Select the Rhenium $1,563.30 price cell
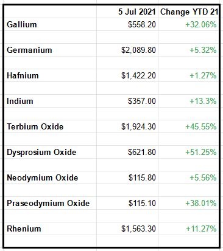 pyautogui.click(x=127, y=229)
